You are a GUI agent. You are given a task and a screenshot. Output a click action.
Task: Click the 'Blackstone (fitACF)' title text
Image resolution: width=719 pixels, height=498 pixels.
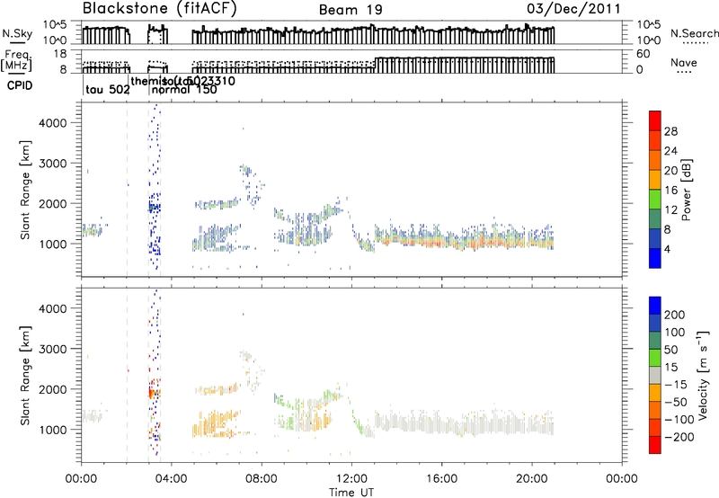[159, 8]
